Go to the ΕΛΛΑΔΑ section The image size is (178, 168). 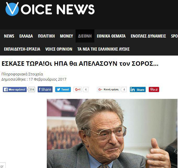point(26,36)
